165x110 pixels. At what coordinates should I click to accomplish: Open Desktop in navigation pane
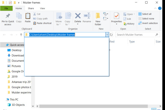click(14, 50)
